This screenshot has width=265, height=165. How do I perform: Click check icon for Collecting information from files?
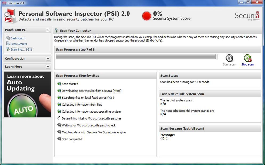tap(59, 104)
